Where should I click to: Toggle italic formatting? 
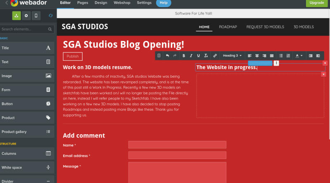coord(191,56)
